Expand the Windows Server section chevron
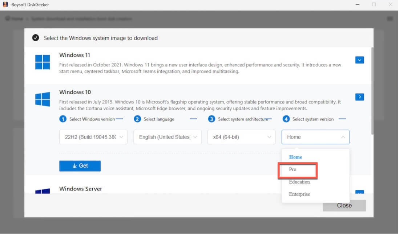The height and width of the screenshot is (234, 399). coord(359,192)
